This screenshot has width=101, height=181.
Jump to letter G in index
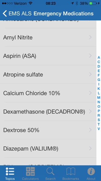point(99,80)
